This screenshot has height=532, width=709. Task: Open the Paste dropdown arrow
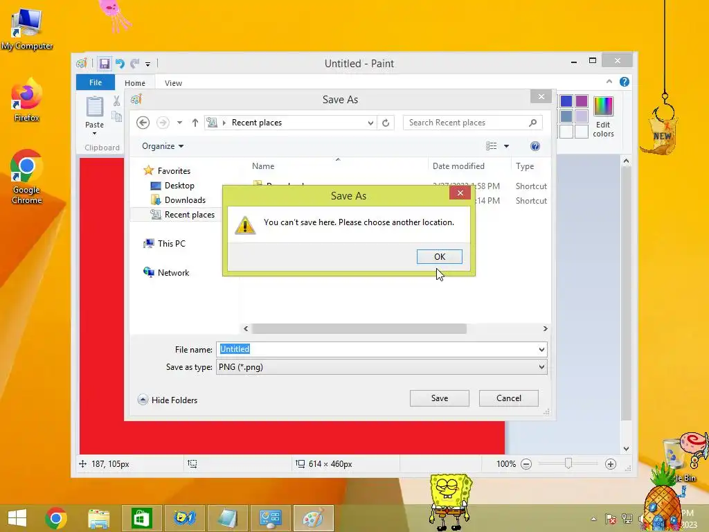tap(94, 134)
